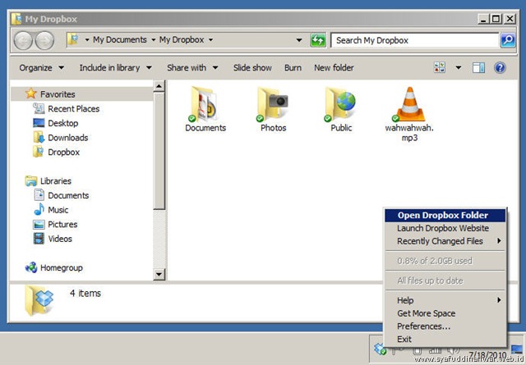Select Open Dropbox Folder menu entry
This screenshot has height=365, width=526.
tap(445, 216)
